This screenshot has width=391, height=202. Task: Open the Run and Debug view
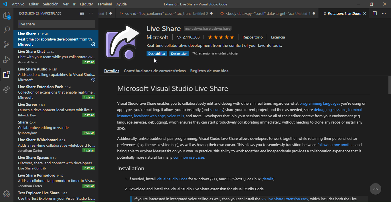pyautogui.click(x=7, y=60)
